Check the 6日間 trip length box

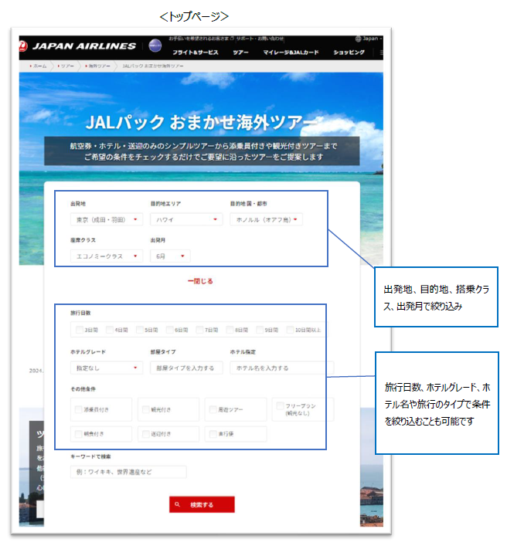coord(170,330)
